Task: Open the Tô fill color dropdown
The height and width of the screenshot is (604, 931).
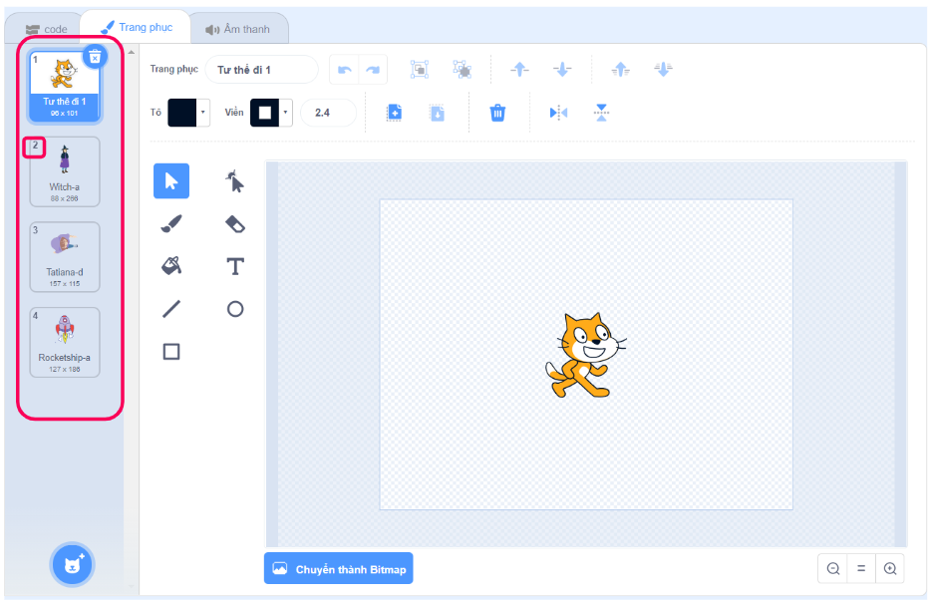Action: 203,113
